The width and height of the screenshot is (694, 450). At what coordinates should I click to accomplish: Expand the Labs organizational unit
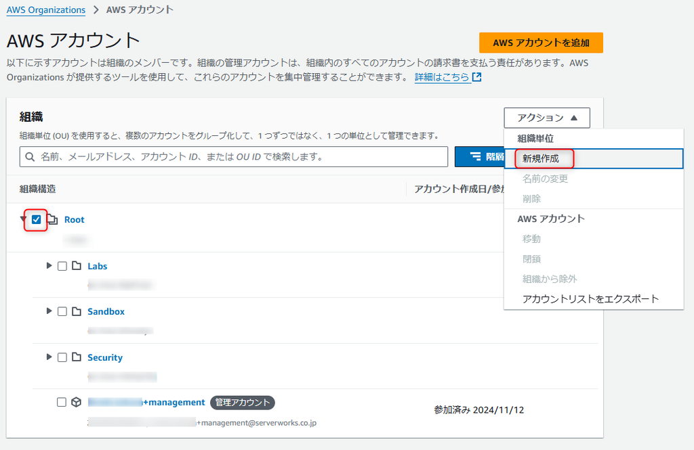click(49, 265)
